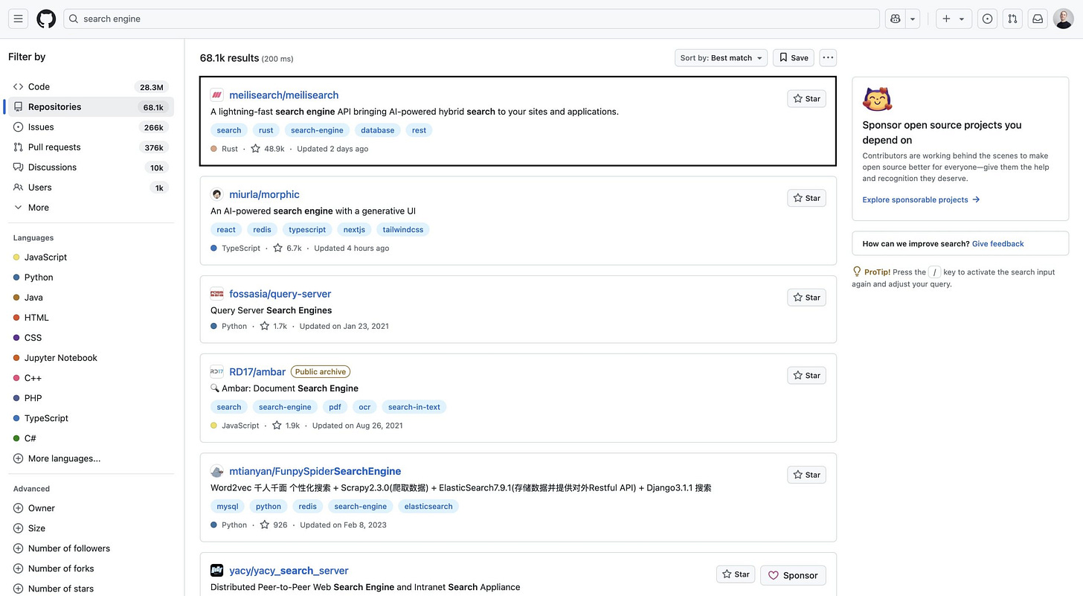The height and width of the screenshot is (596, 1083).
Task: Star the FunpySpiderSearchEngine repository
Action: pyautogui.click(x=806, y=475)
